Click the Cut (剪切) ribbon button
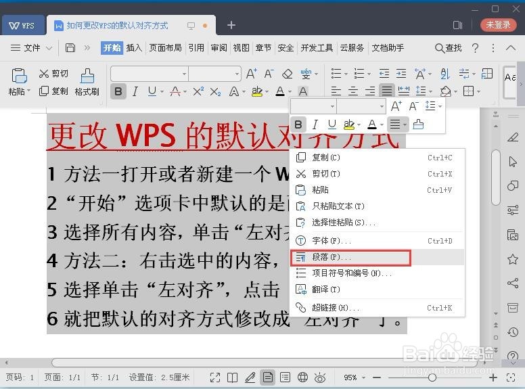The image size is (525, 389). click(53, 74)
